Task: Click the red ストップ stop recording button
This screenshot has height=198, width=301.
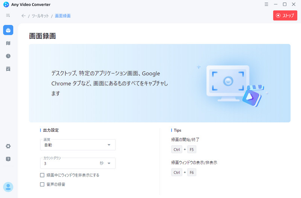Action: coord(285,15)
